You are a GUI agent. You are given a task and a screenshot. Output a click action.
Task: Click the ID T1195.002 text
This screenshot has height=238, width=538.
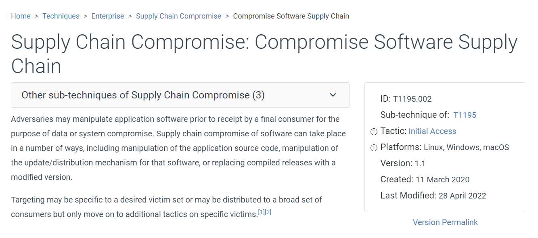(412, 99)
